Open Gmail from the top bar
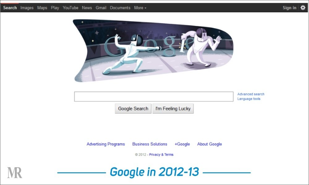The width and height of the screenshot is (309, 185). [101, 8]
